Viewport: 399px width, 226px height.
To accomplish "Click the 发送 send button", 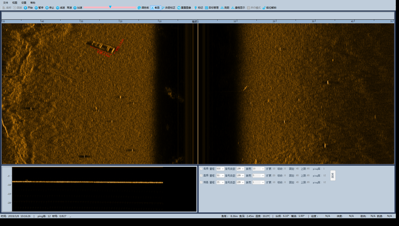I will pos(333,175).
